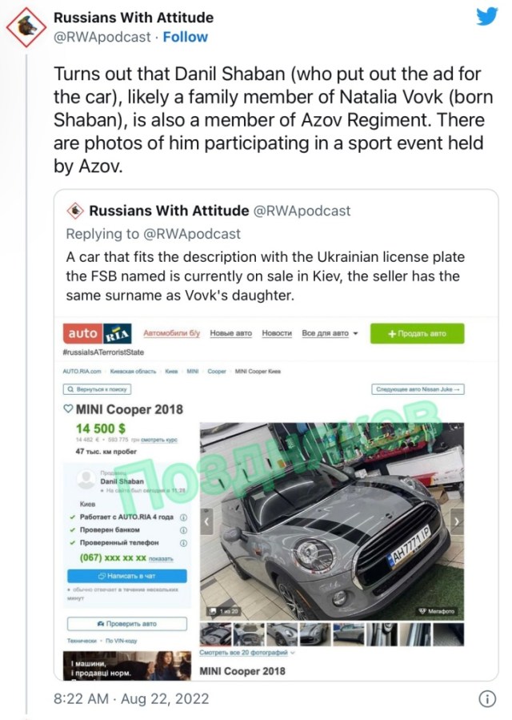Open the Мегафото full-size view

point(436,611)
